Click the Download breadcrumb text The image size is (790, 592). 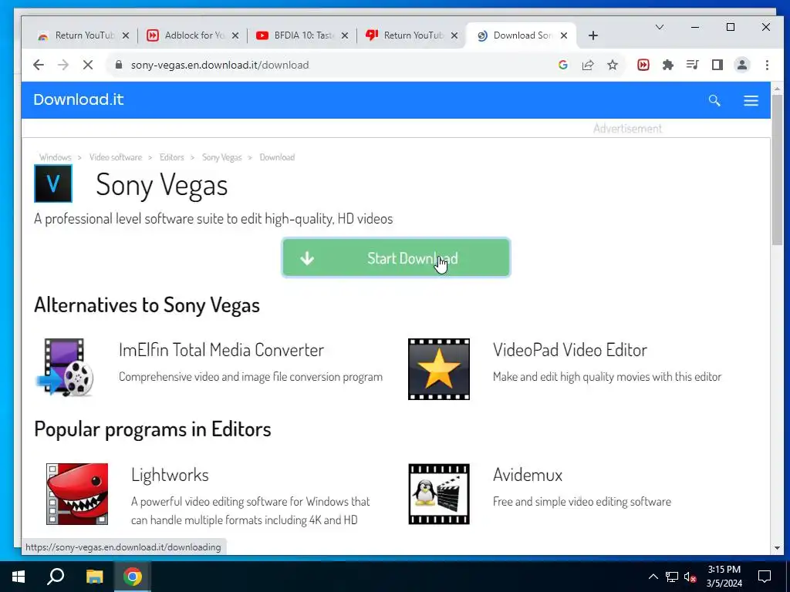point(277,157)
